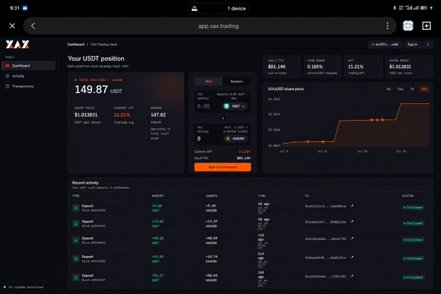Open the header three-dot options menu

(428, 44)
